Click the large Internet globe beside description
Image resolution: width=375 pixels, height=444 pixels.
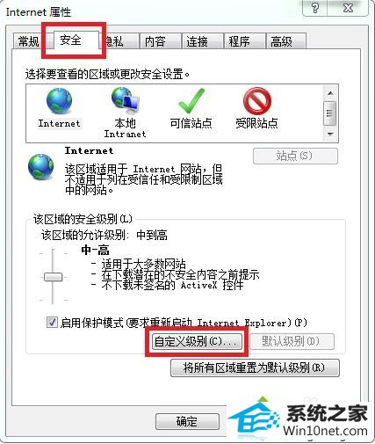(41, 167)
